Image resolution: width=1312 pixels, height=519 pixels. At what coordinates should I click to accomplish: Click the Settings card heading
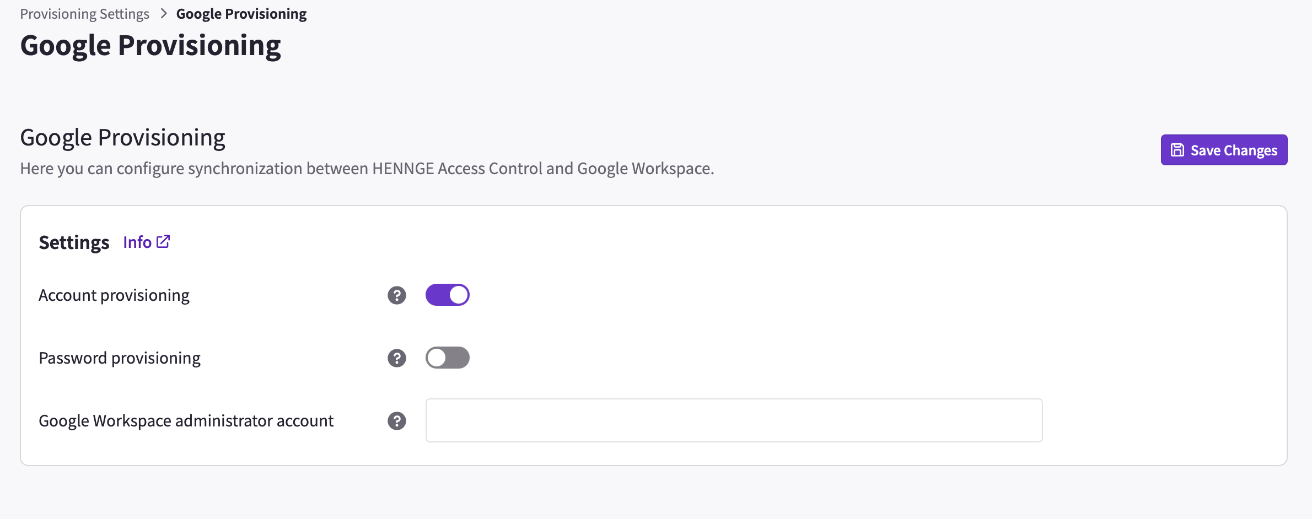pos(74,242)
